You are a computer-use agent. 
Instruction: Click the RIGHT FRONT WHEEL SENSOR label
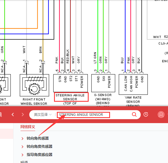[34, 101]
